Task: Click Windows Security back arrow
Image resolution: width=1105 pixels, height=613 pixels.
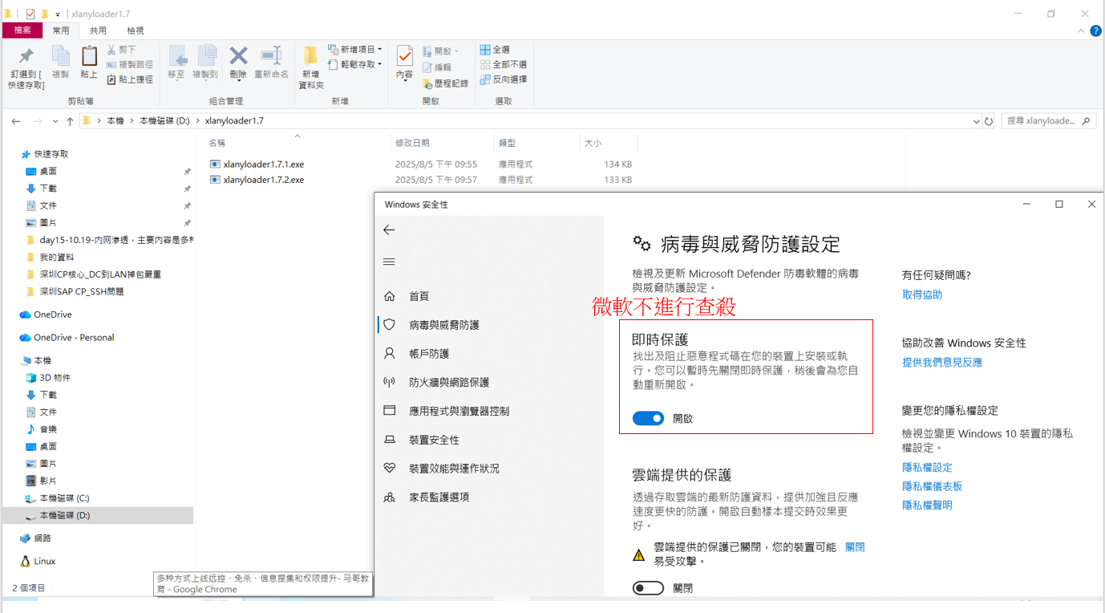Action: (389, 230)
